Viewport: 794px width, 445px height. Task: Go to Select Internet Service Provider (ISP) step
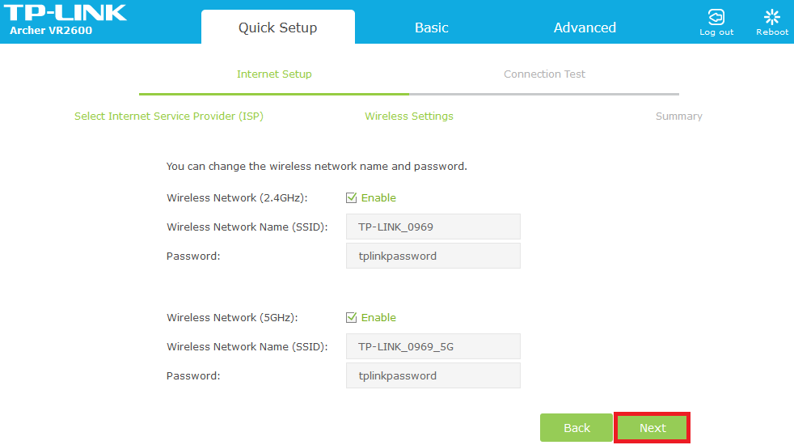coord(169,116)
